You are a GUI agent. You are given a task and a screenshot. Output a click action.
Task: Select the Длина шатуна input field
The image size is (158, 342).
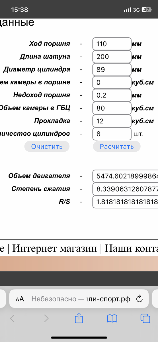(x=112, y=57)
